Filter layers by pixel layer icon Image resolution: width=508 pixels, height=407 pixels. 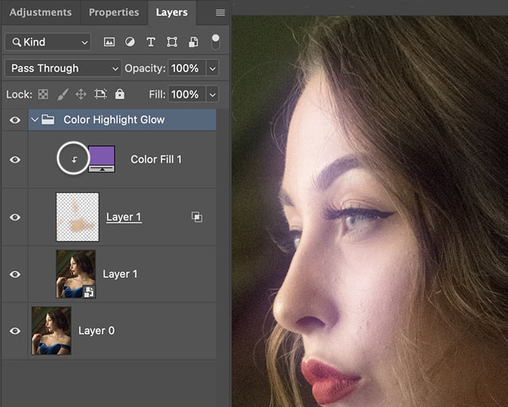(109, 42)
